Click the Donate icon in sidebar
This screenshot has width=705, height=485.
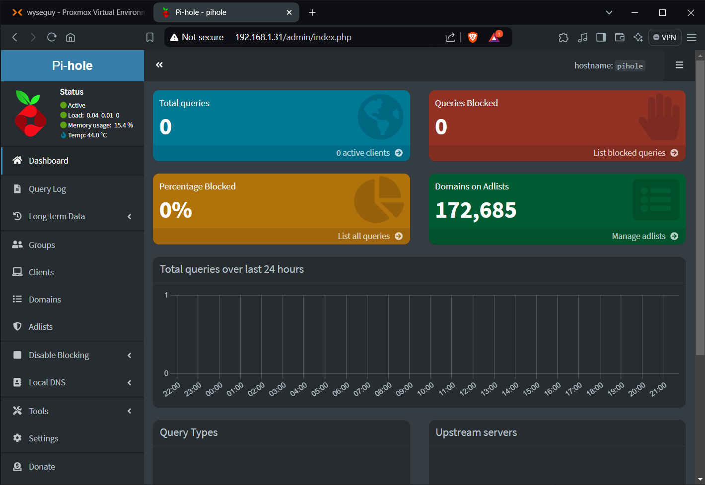click(17, 466)
